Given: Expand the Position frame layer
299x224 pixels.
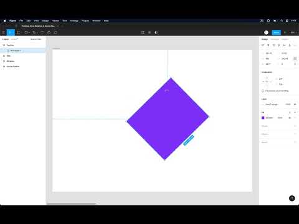Looking at the screenshot, I should pyautogui.click(x=4, y=45).
